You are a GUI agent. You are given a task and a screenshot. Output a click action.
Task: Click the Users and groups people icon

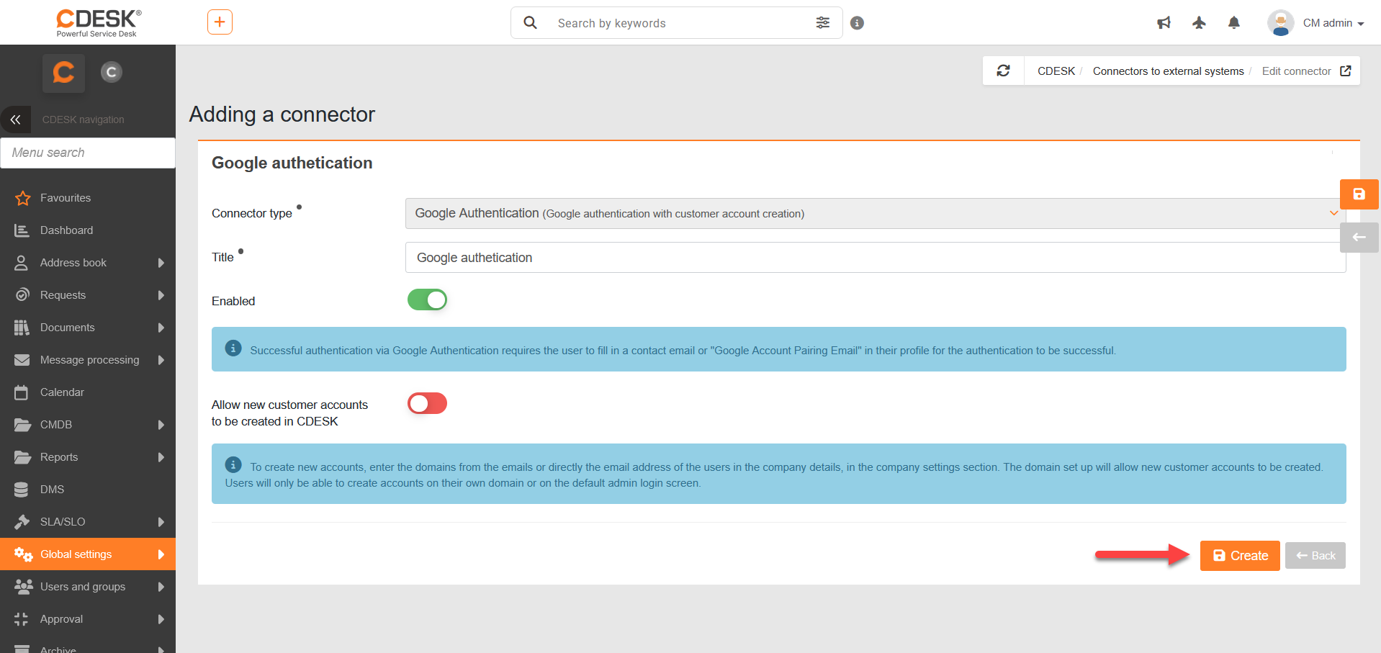(x=23, y=587)
